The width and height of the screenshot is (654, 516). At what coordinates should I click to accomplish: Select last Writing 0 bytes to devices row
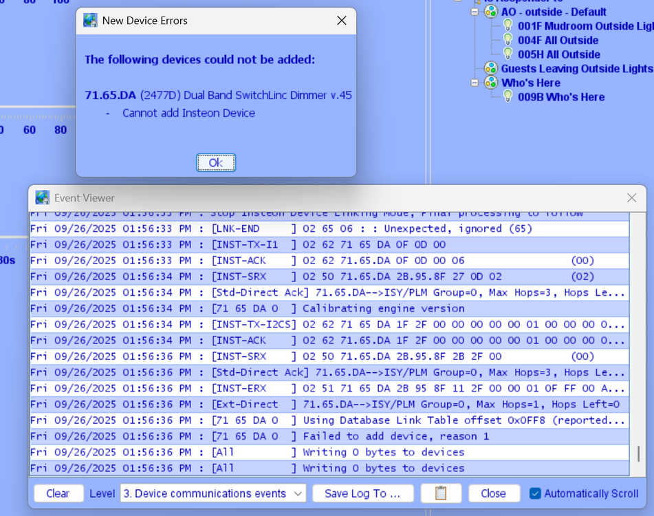329,468
